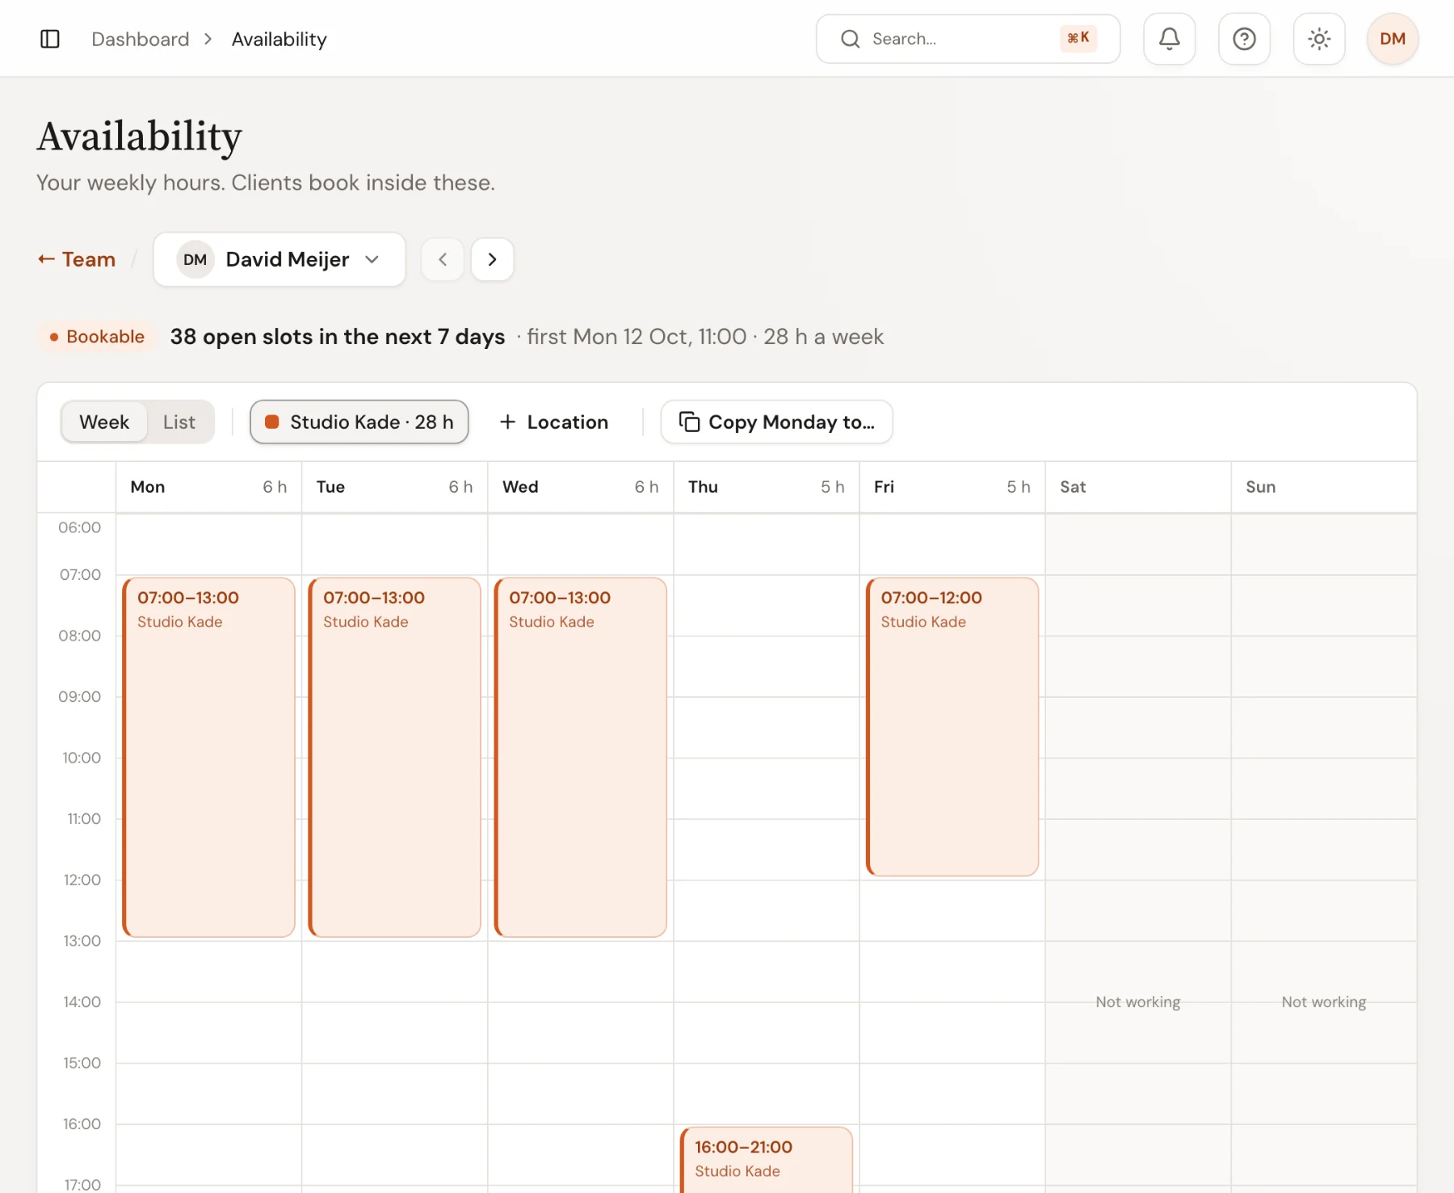This screenshot has height=1193, width=1454.
Task: Toggle the sidebar panel icon
Action: [x=50, y=39]
